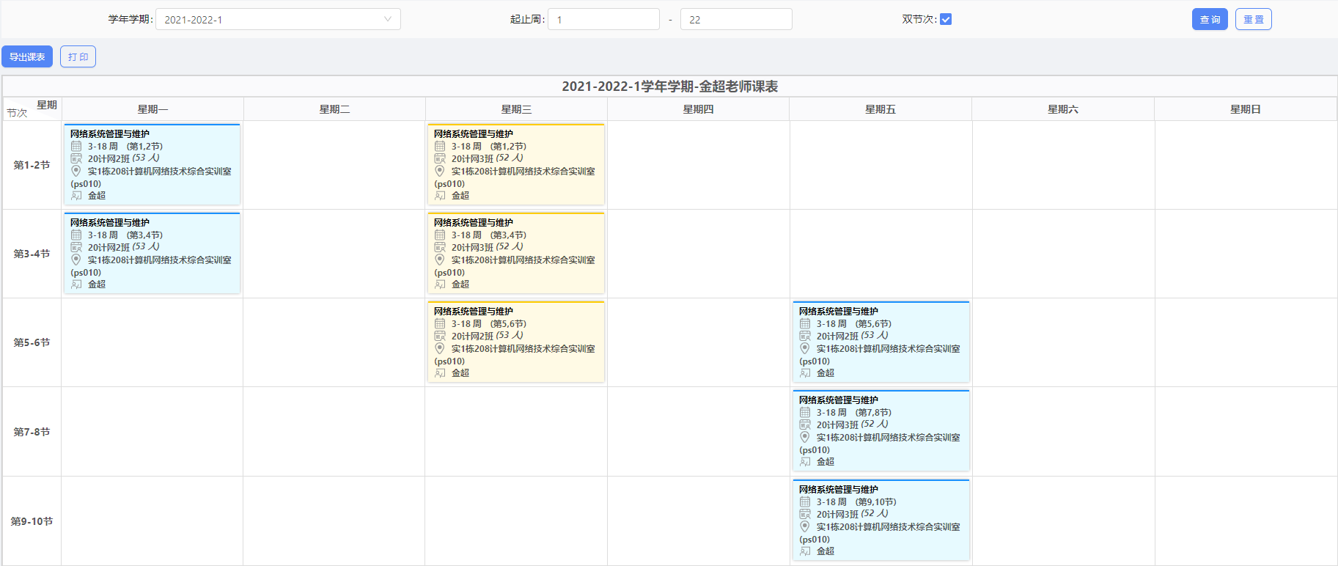Click the 星期日 column header
1338x566 pixels.
(1246, 109)
